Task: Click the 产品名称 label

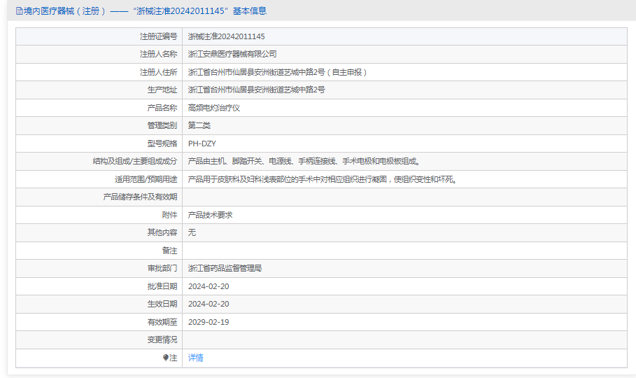Action: tap(162, 108)
